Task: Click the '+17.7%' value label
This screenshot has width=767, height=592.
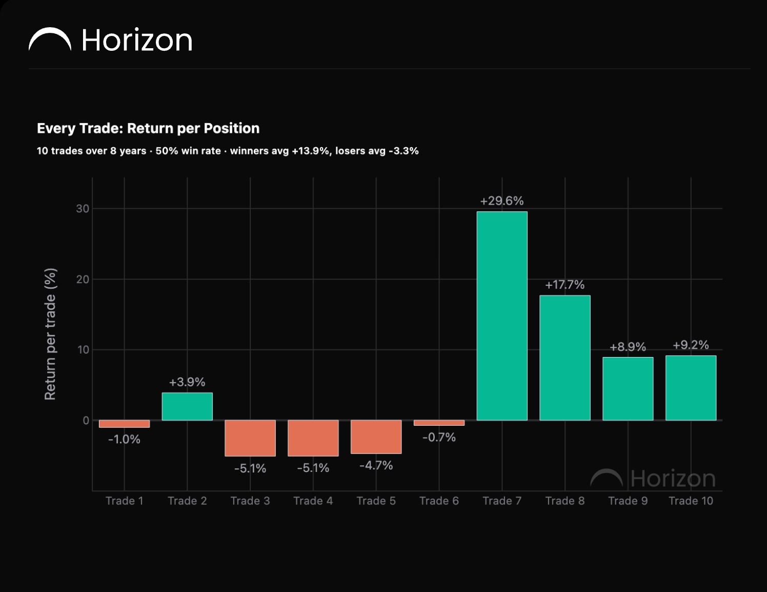Action: pos(565,285)
